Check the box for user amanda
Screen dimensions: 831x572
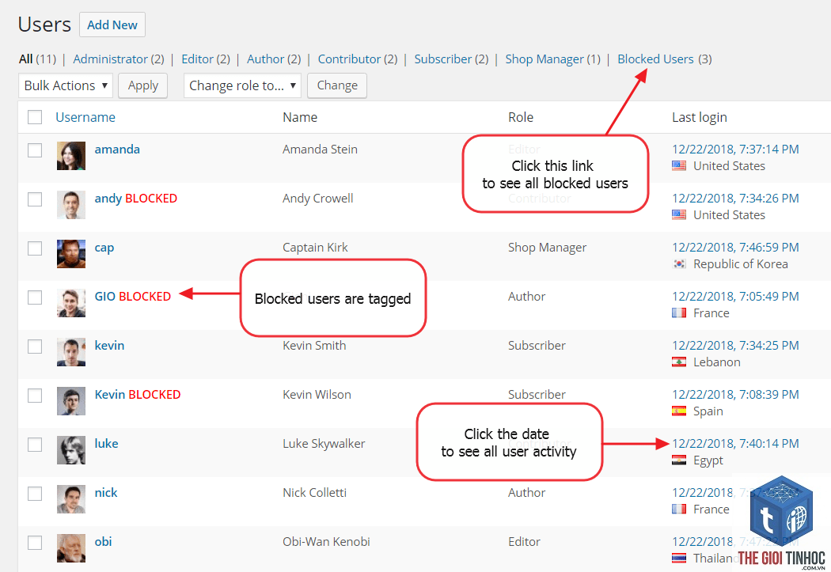(x=35, y=150)
